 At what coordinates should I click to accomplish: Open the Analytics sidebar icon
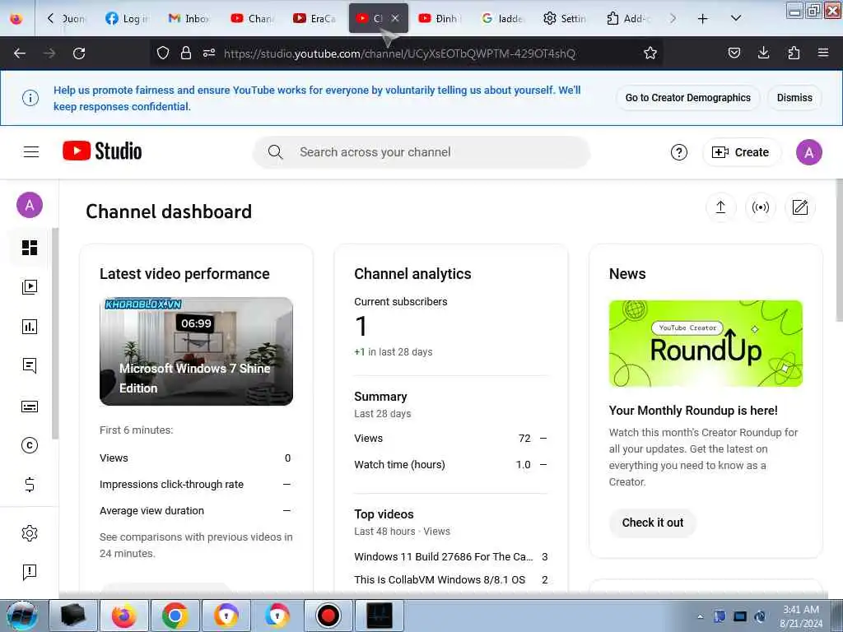30,326
